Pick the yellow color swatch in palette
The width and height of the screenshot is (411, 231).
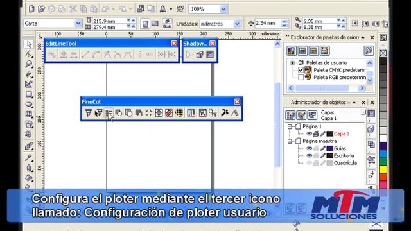click(x=383, y=169)
